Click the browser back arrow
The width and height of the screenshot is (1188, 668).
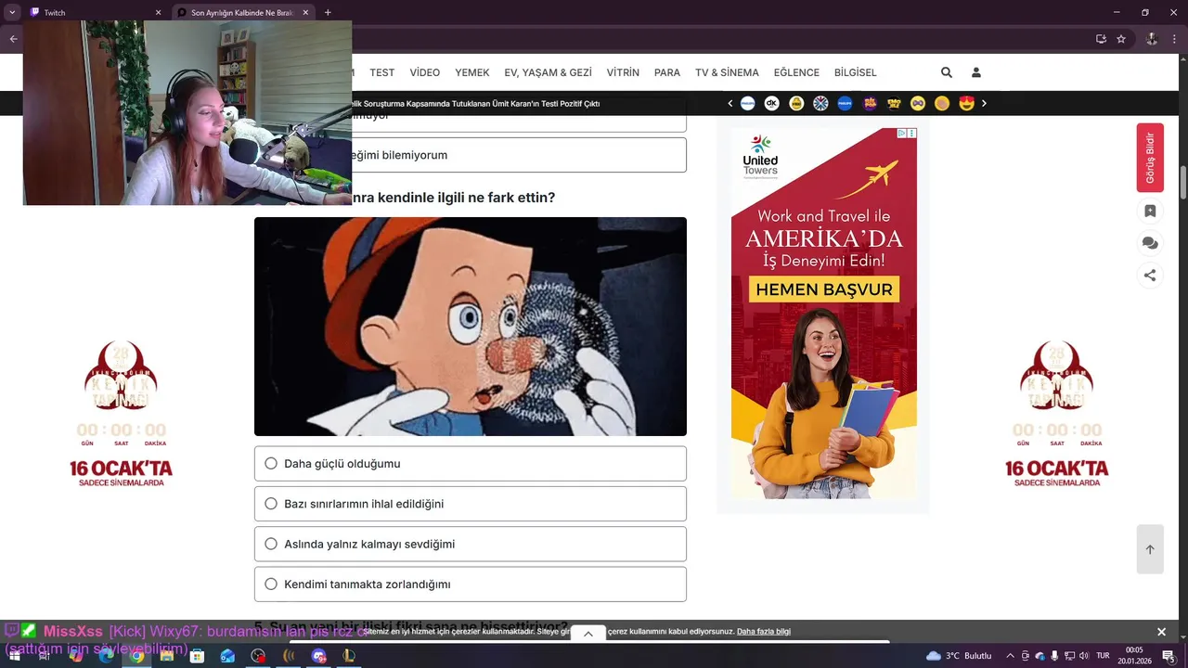(13, 39)
